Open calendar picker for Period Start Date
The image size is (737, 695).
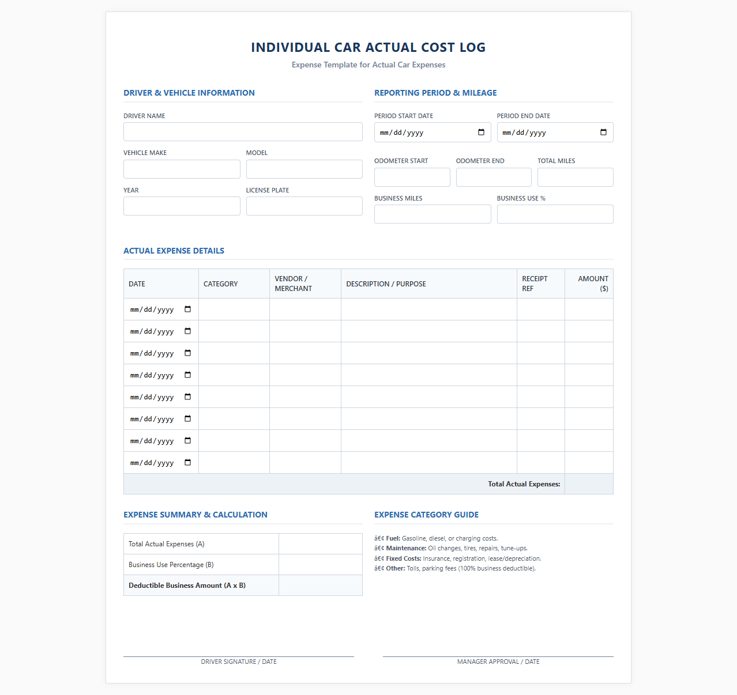tap(481, 132)
